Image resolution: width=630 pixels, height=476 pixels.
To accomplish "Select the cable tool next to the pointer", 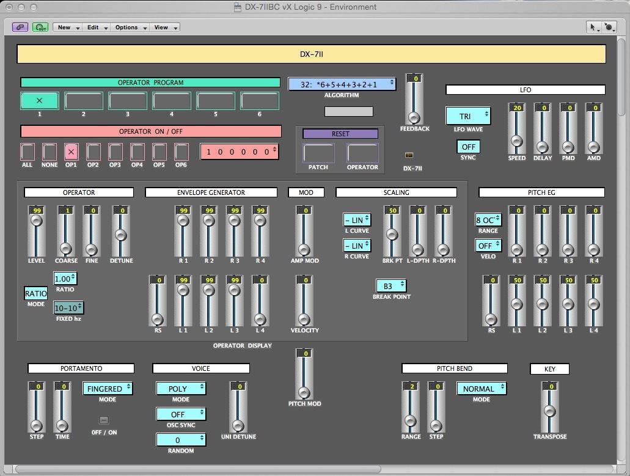I will pyautogui.click(x=609, y=27).
